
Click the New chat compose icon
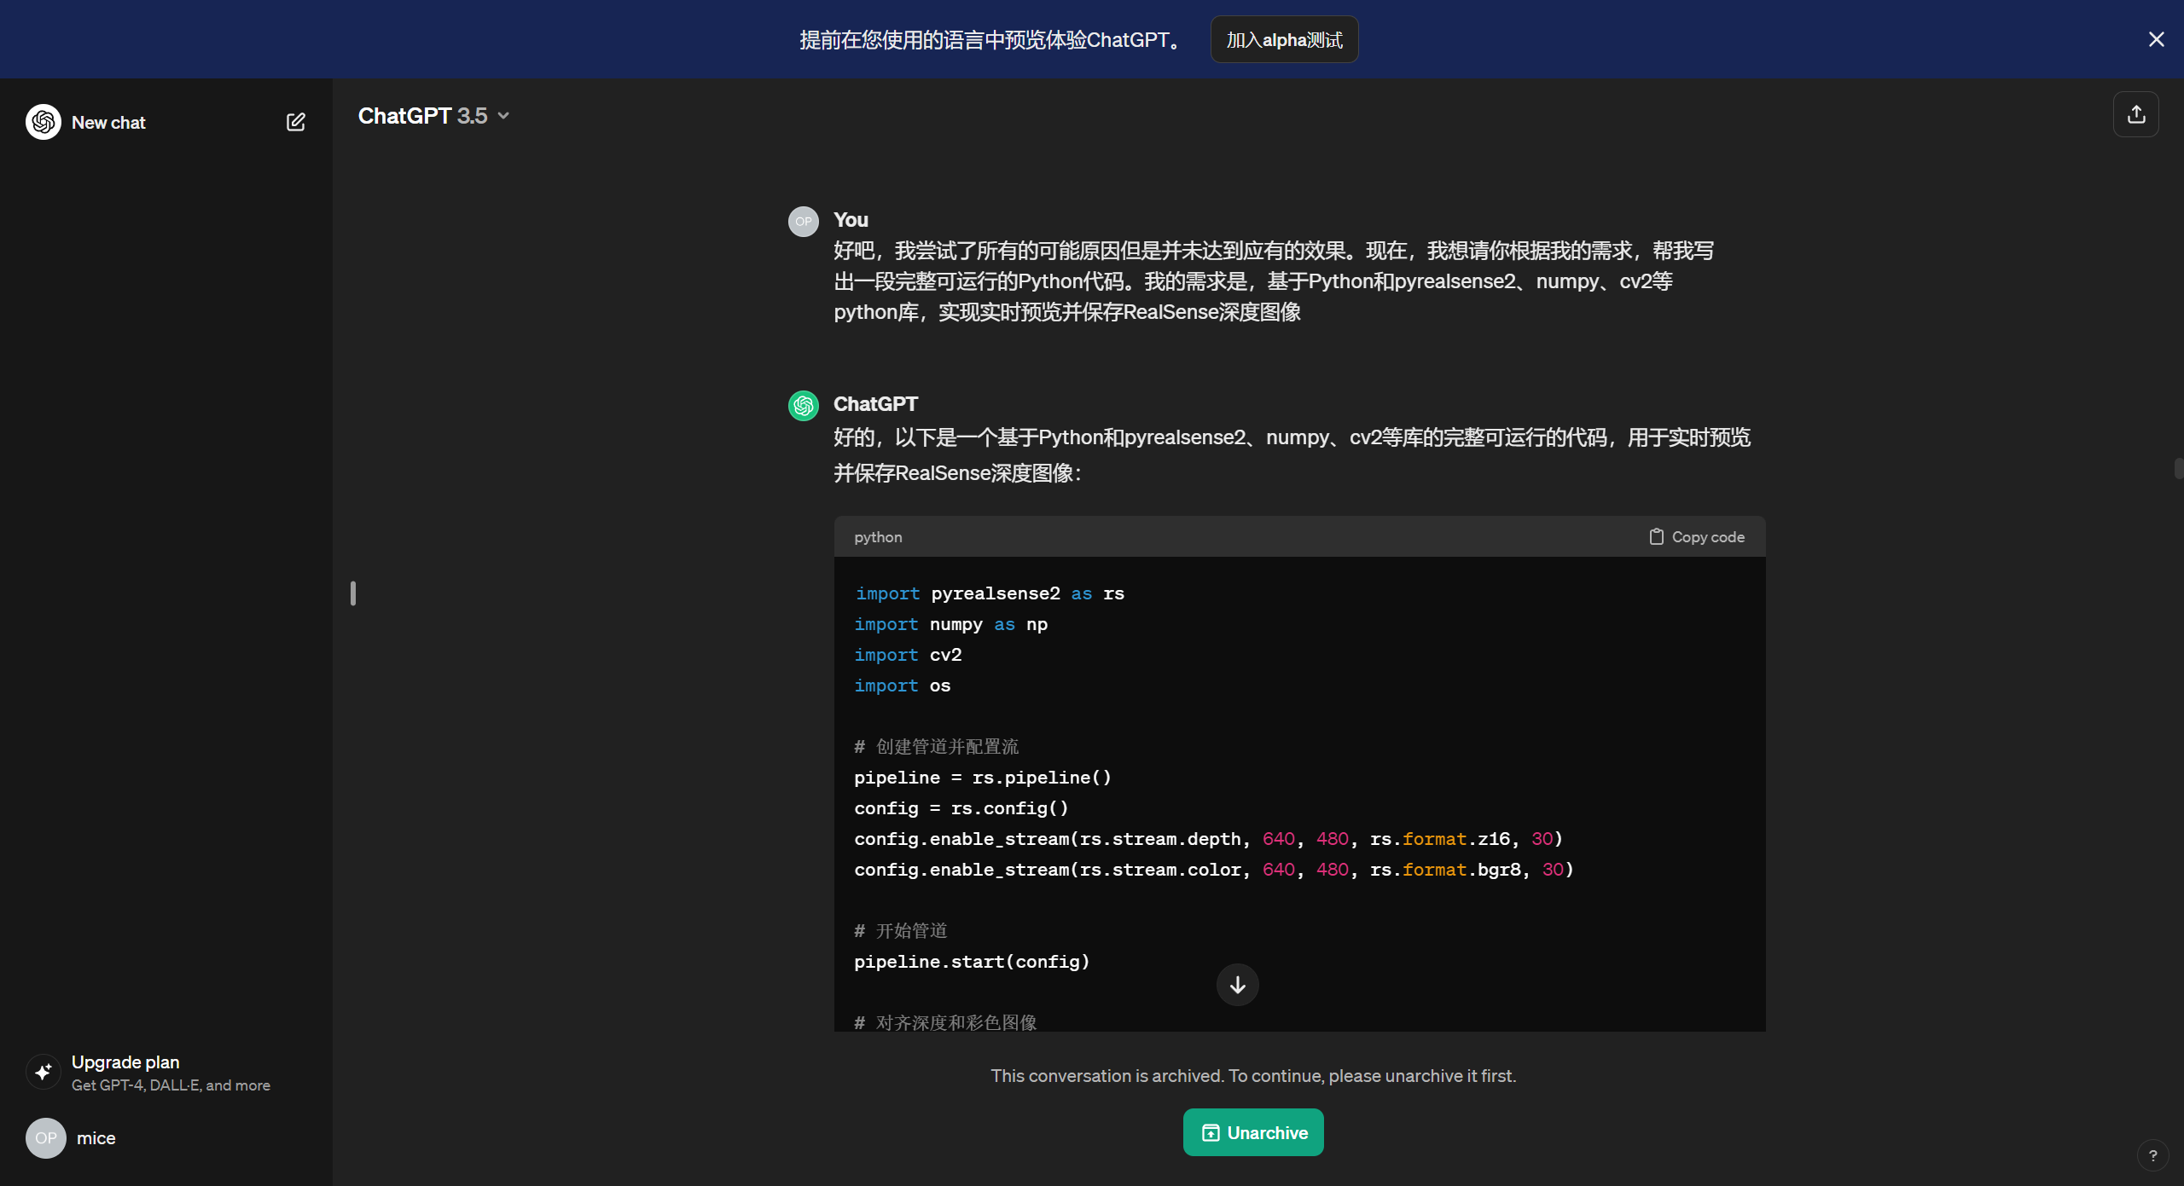point(295,123)
